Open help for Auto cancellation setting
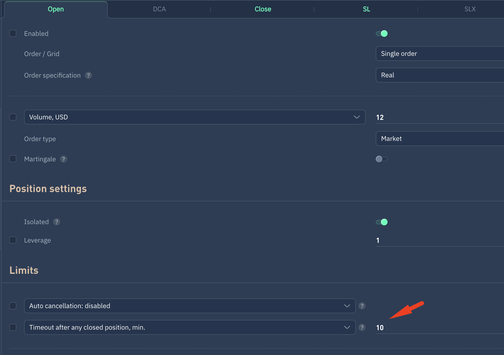Screen dimensions: 504x355 (x=362, y=306)
